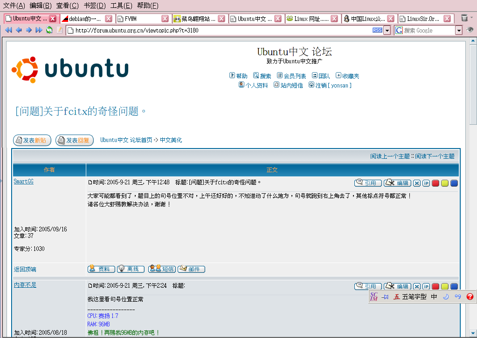
Task: Click the 邮件 email button under SmartGG
Action: click(x=191, y=269)
